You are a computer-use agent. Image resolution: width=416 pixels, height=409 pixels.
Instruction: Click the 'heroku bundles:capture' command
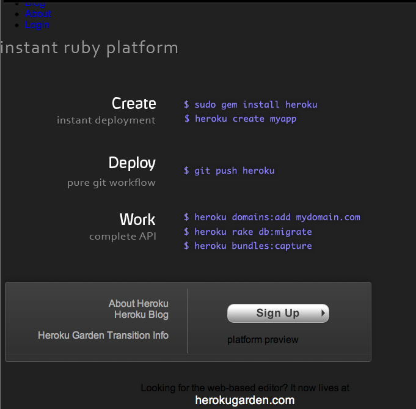248,246
